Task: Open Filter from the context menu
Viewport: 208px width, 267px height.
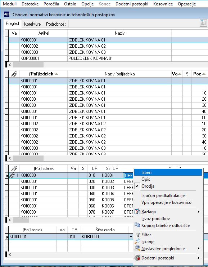Action: (x=146, y=235)
